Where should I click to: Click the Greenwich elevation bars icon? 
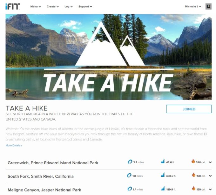click(x=163, y=161)
